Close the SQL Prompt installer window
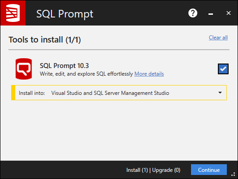This screenshot has height=179, width=238. 229,13
